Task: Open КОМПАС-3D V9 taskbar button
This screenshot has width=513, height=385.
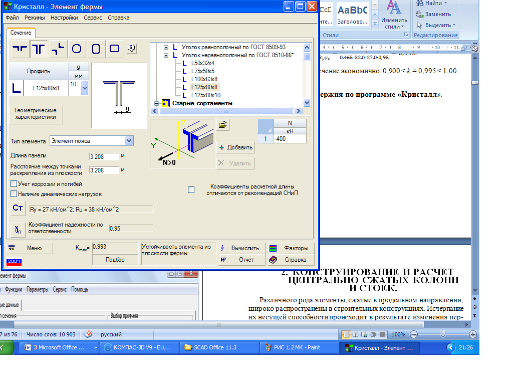Action: (x=139, y=347)
